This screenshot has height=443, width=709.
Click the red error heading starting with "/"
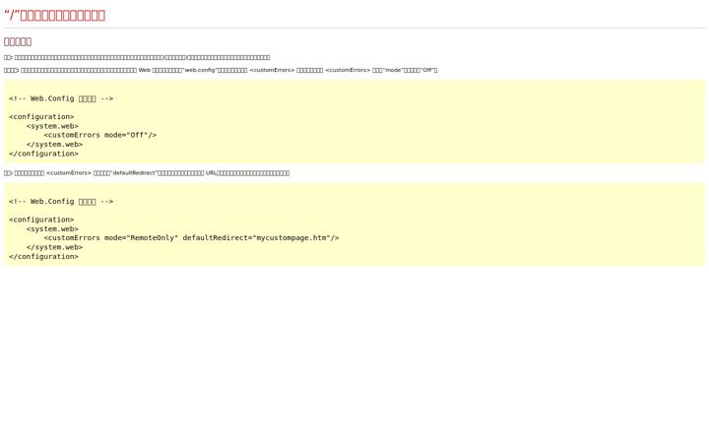(x=55, y=15)
